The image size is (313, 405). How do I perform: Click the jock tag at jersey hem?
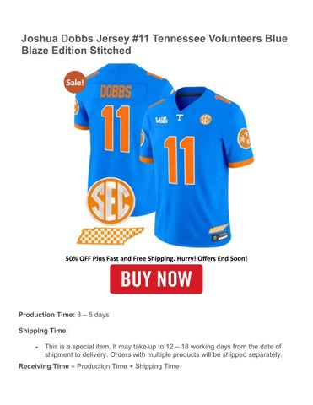pyautogui.click(x=219, y=237)
